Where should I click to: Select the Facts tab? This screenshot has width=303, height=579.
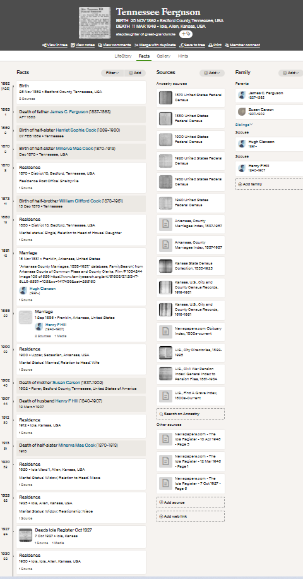tap(144, 56)
